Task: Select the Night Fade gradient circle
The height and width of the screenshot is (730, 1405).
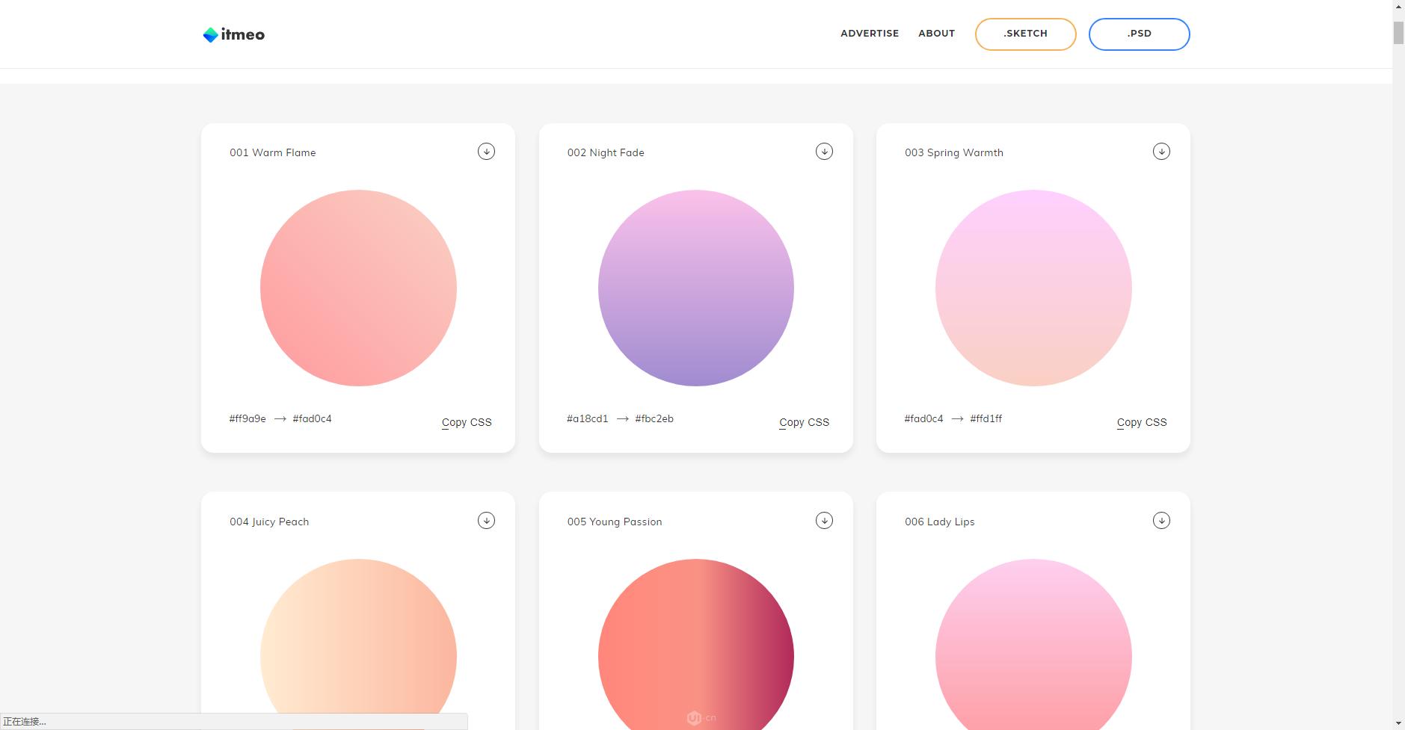Action: 695,288
